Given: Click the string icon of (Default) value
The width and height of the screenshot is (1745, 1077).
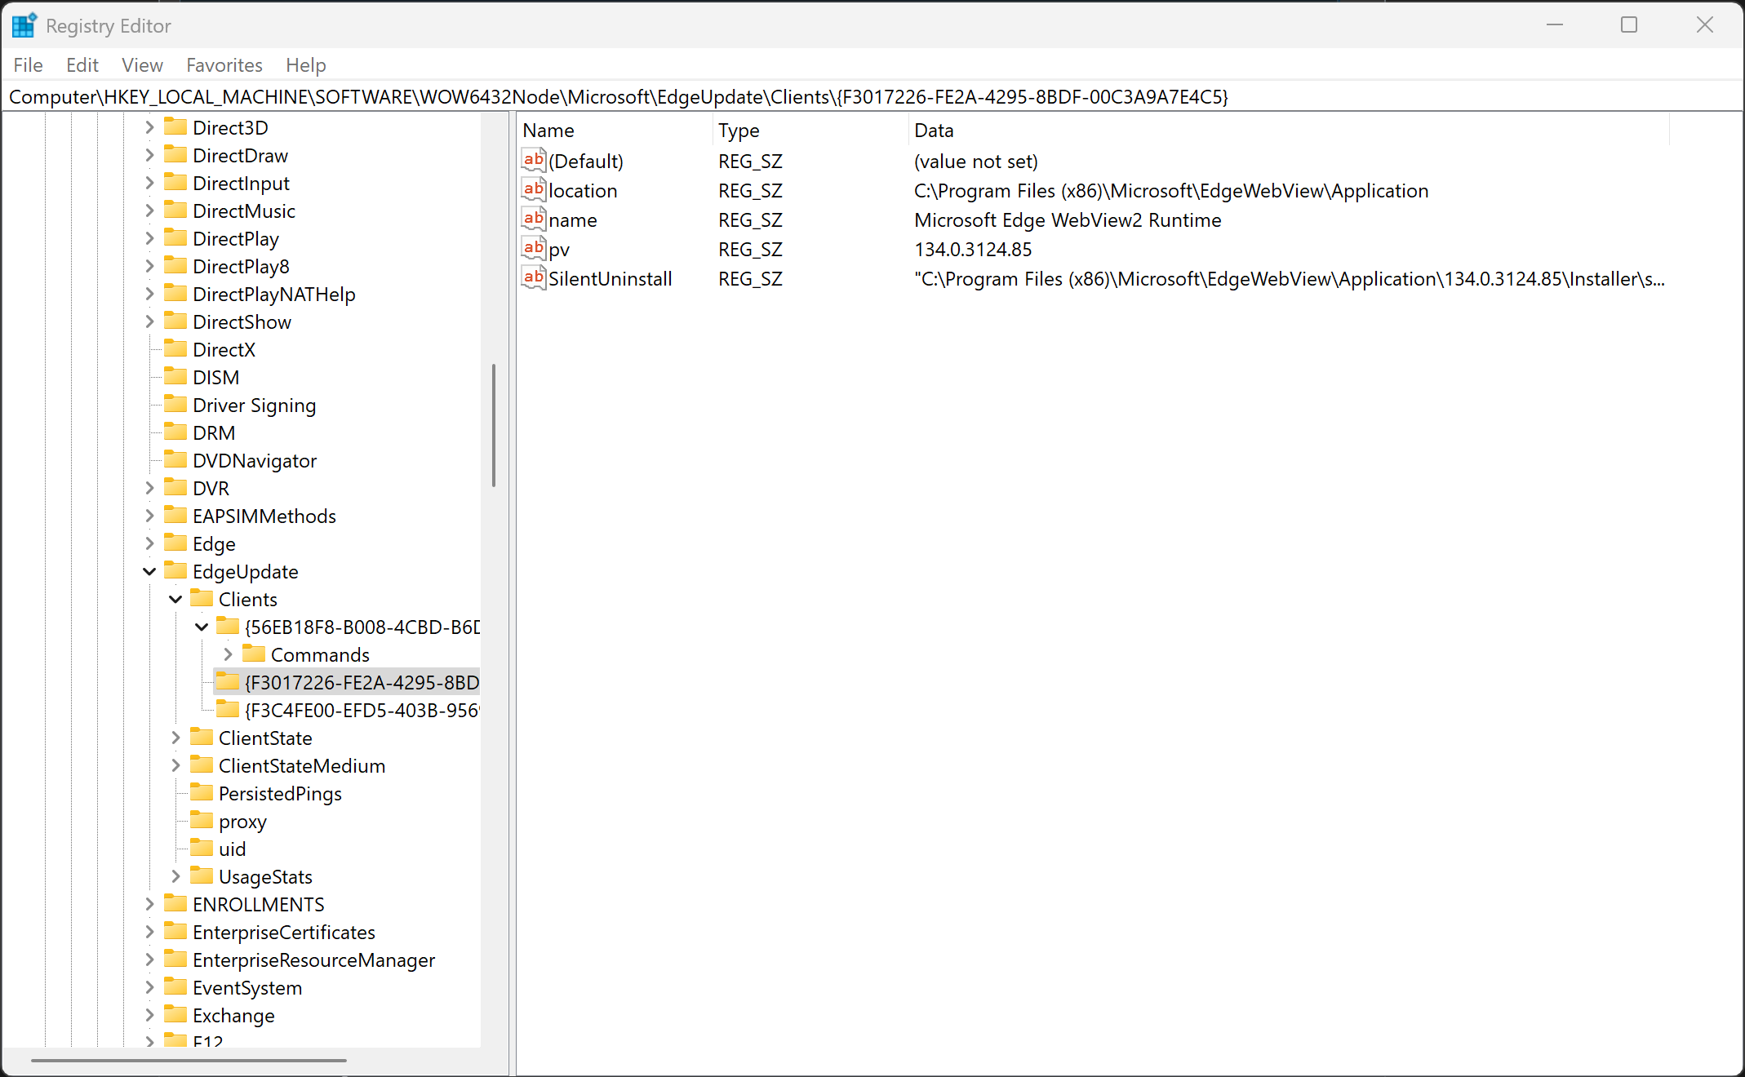Looking at the screenshot, I should pyautogui.click(x=534, y=160).
